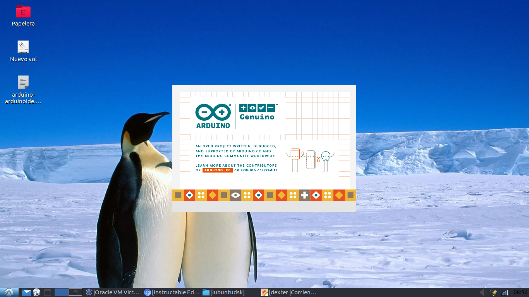Open Oracle VM VirtualBox taskbar window

pos(113,292)
